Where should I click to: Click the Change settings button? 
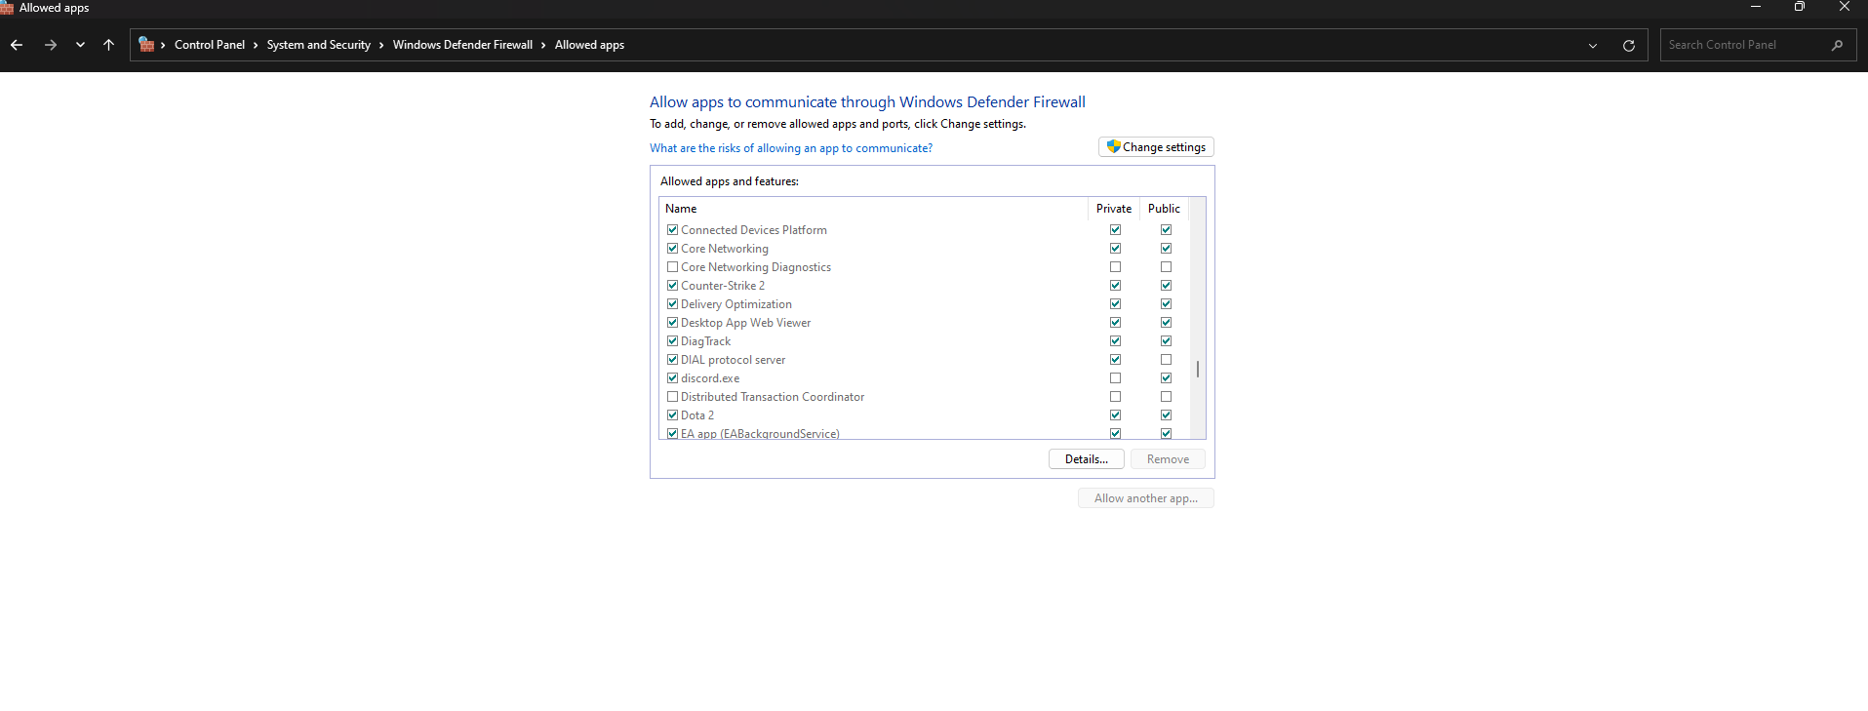tap(1156, 147)
